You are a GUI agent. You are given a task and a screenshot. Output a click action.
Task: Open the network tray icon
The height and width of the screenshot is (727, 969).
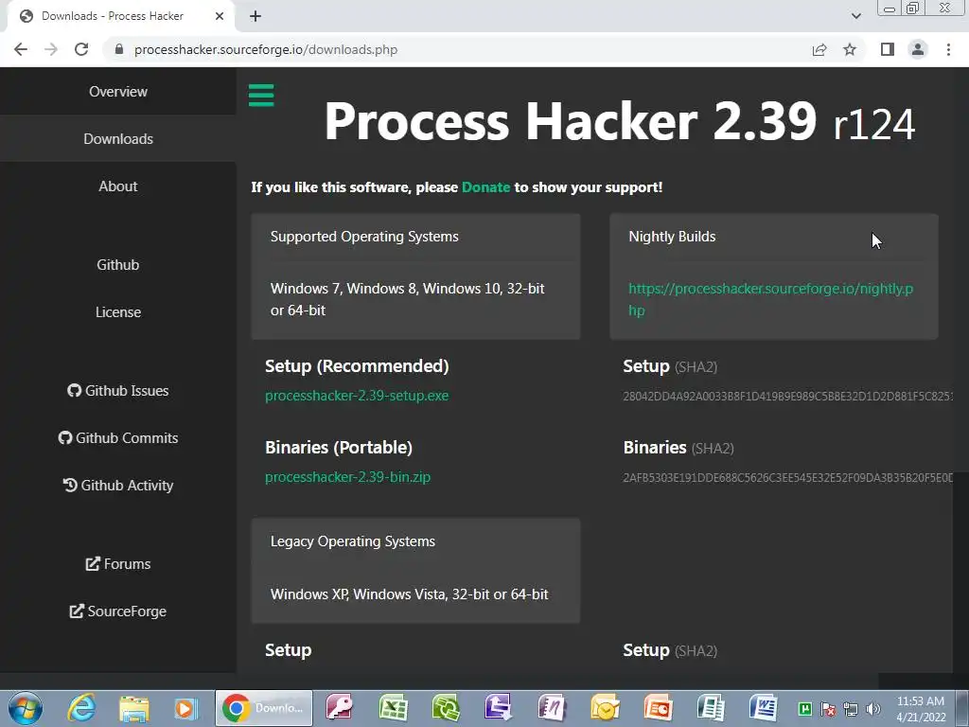pyautogui.click(x=851, y=709)
